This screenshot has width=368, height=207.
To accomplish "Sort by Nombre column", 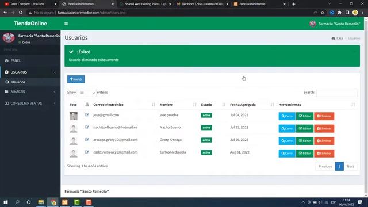I will (178, 105).
